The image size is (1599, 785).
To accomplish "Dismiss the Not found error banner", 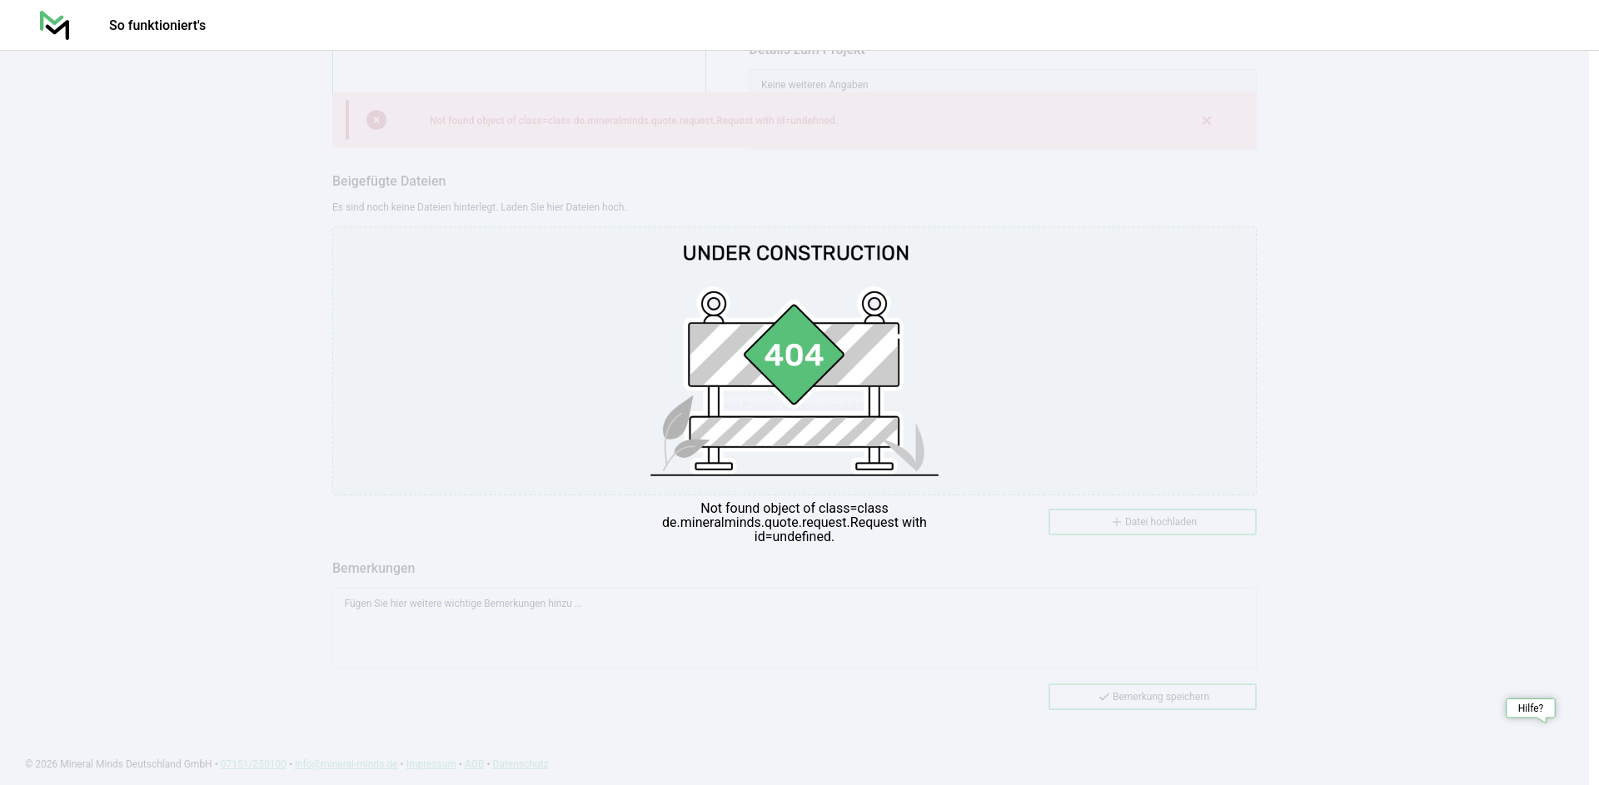I will (1206, 121).
